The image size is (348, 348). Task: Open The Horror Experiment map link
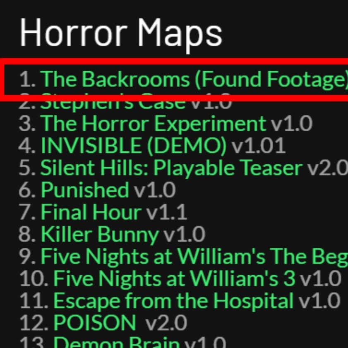click(x=153, y=124)
